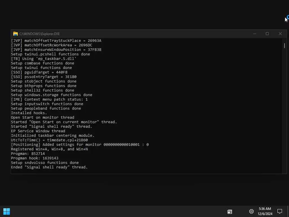The width and height of the screenshot is (289, 217).
Task: Click line 'Setup twinui.pcshell functions done'
Action: pyautogui.click(x=51, y=54)
